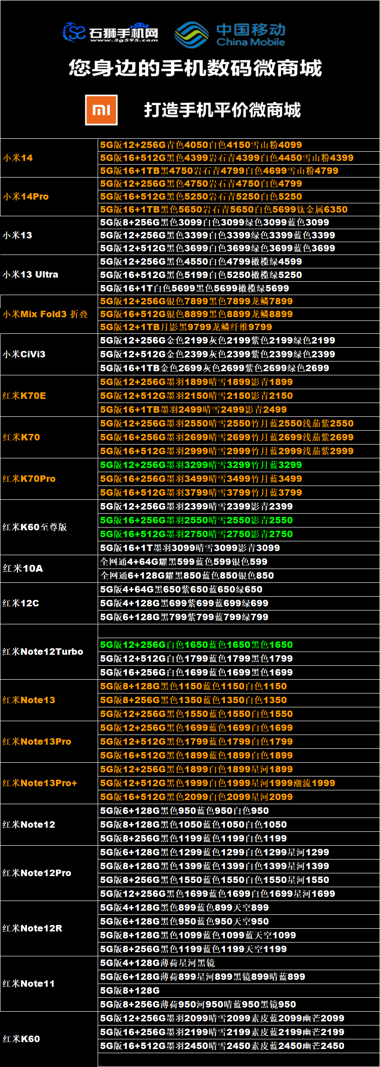Select the 小米CiVi3 model cell
The width and height of the screenshot is (380, 1067).
click(x=49, y=354)
